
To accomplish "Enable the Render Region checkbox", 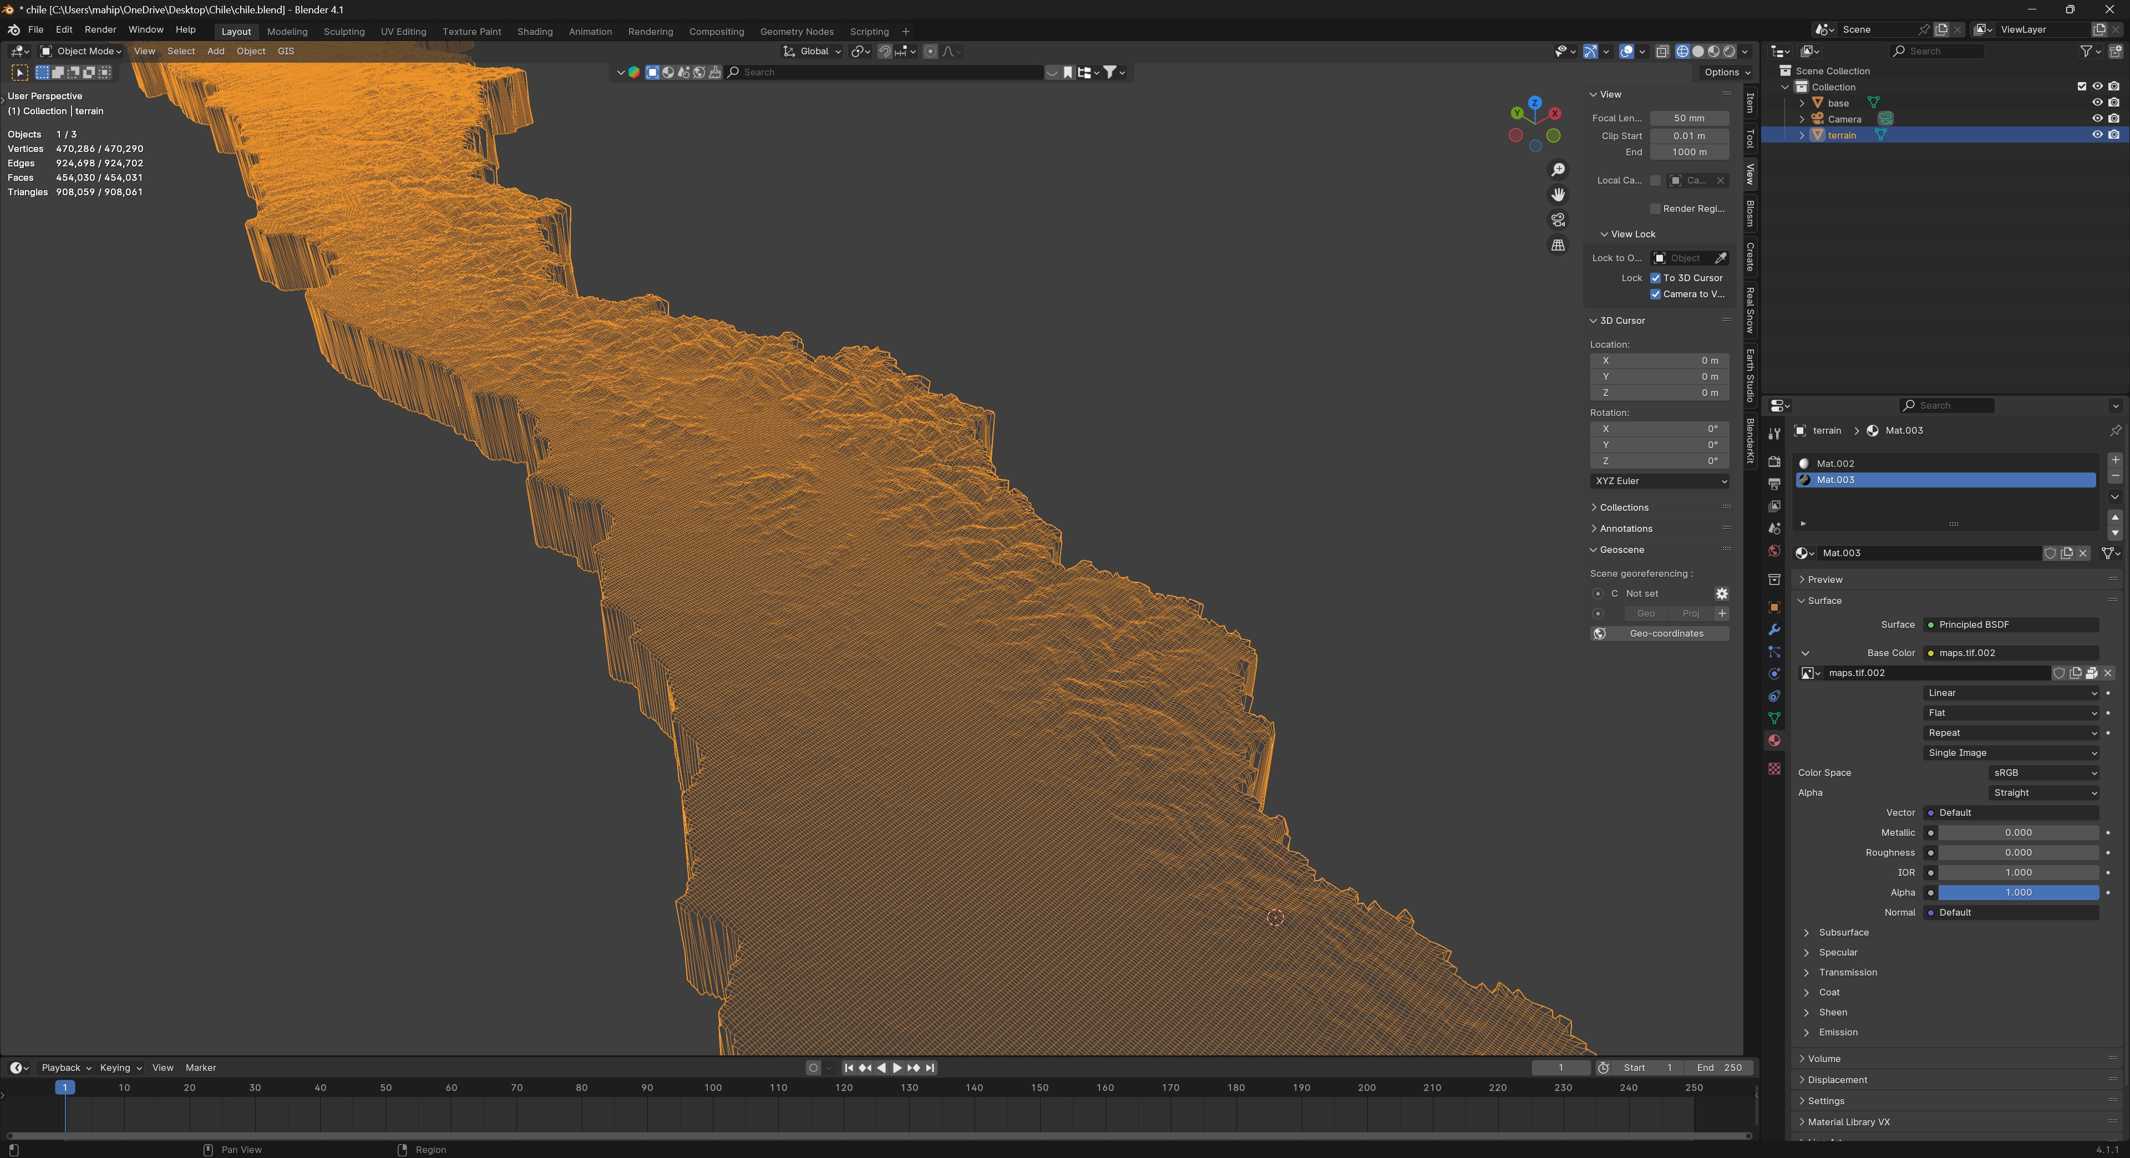I will coord(1655,209).
